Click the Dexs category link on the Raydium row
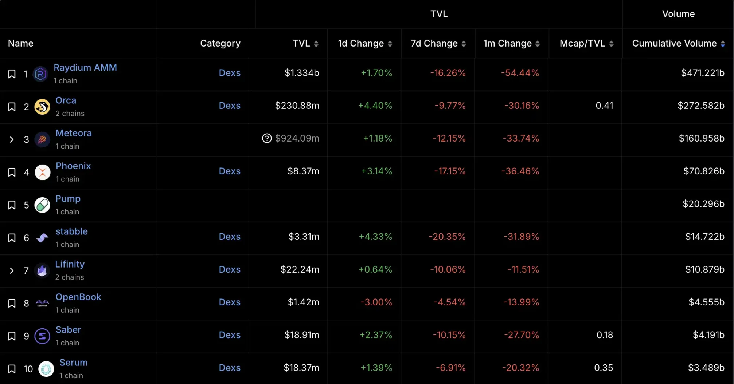Viewport: 734px width, 384px height. [229, 73]
